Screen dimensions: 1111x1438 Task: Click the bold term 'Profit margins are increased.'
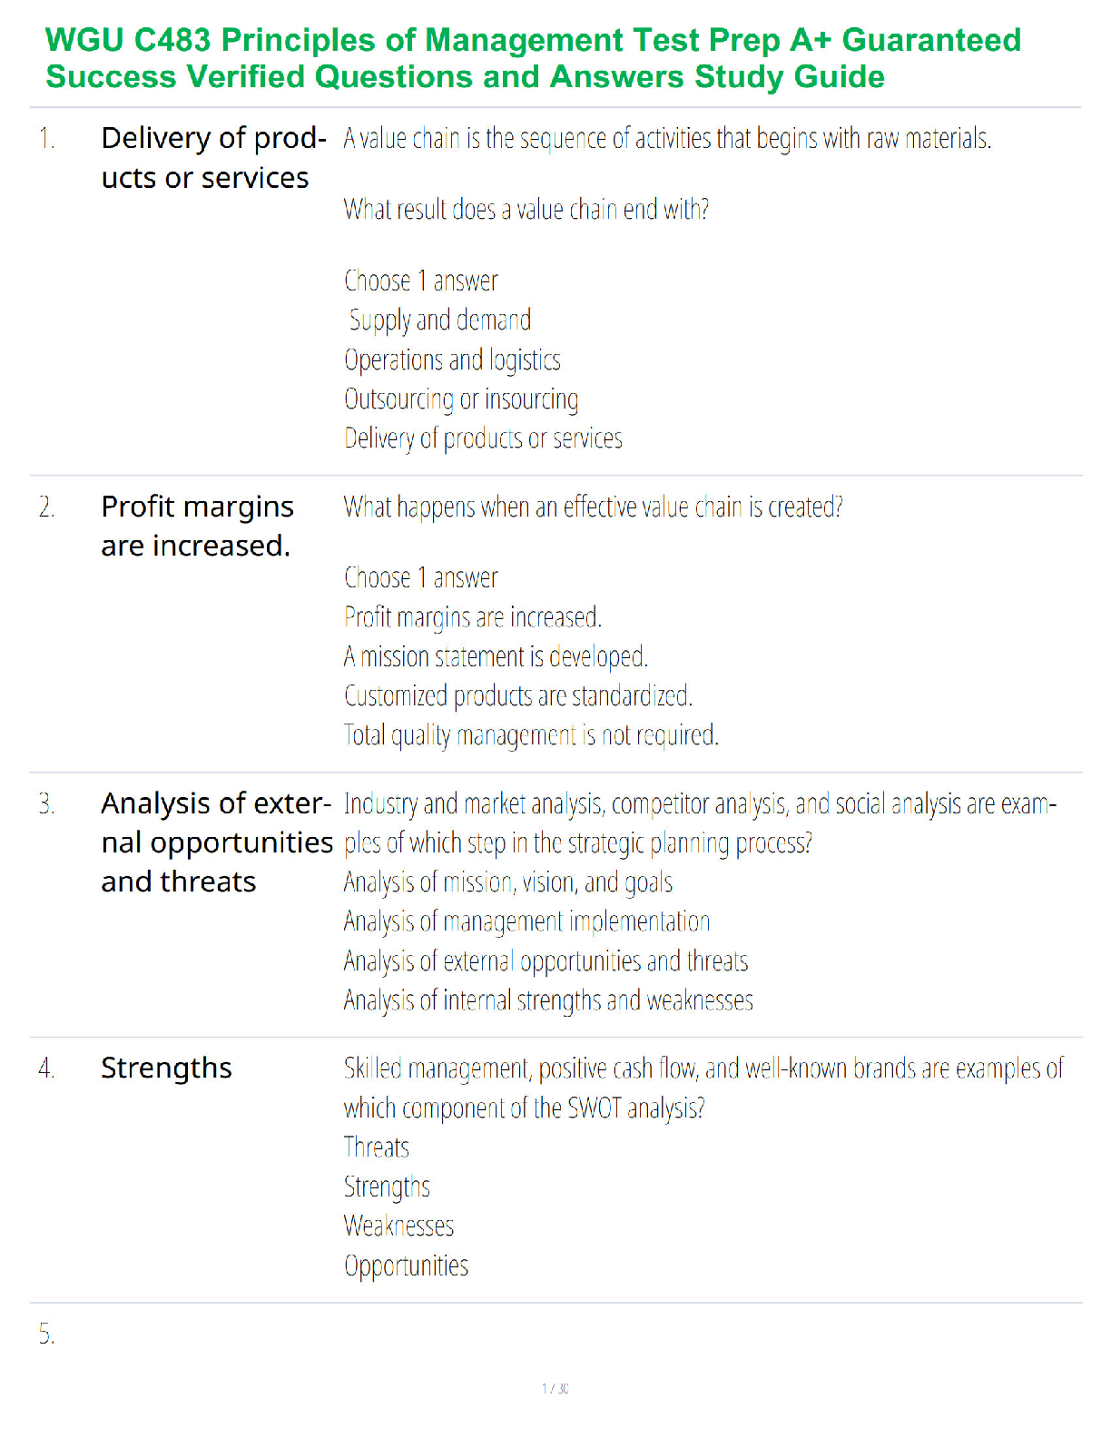(x=198, y=526)
